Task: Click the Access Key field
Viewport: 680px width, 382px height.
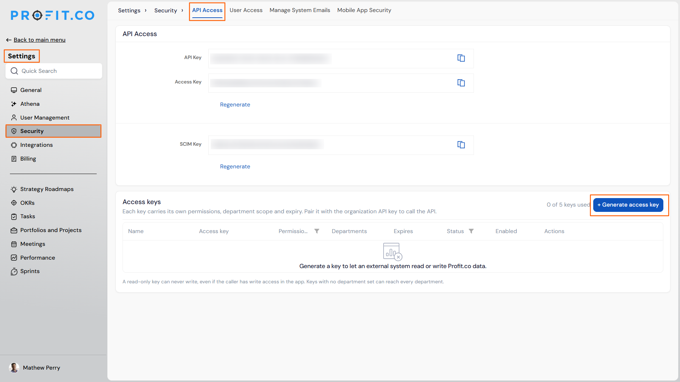Action: click(x=341, y=83)
